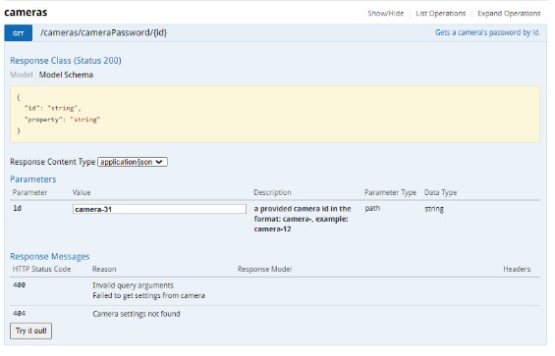Click 'Invalid query arguments' reason text
Screen dimensions: 555x356
(133, 285)
